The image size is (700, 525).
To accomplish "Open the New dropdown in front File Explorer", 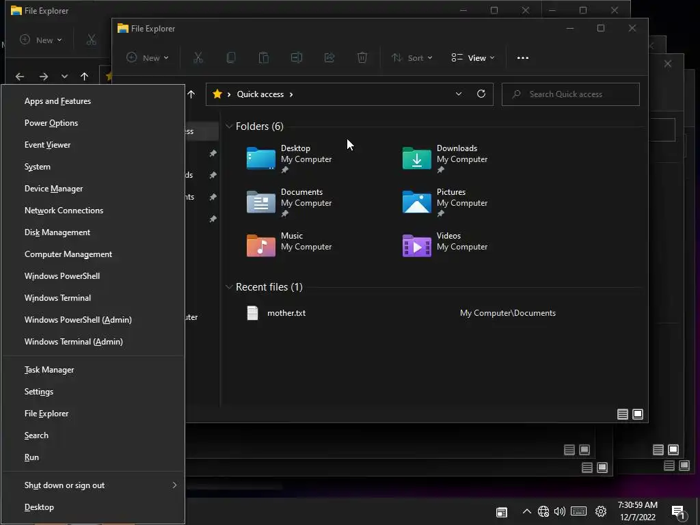I will pyautogui.click(x=148, y=57).
